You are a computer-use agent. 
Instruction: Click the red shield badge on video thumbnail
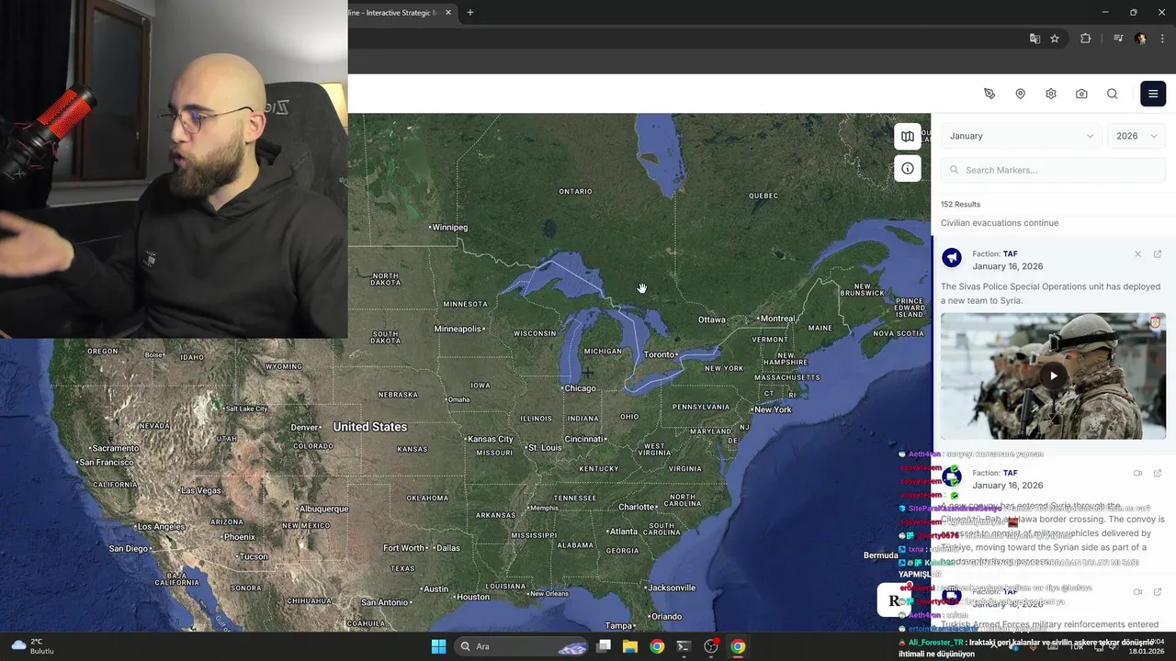point(1156,322)
